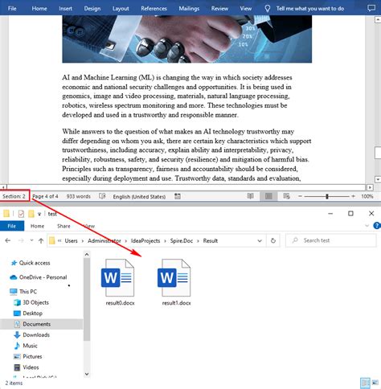Click the zoom out minus button
This screenshot has height=389, width=381.
[x=300, y=196]
